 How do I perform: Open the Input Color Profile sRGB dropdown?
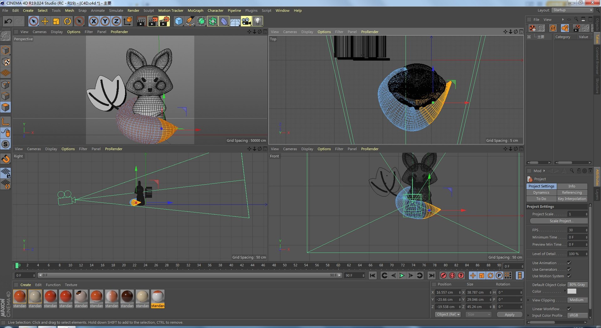tap(577, 315)
